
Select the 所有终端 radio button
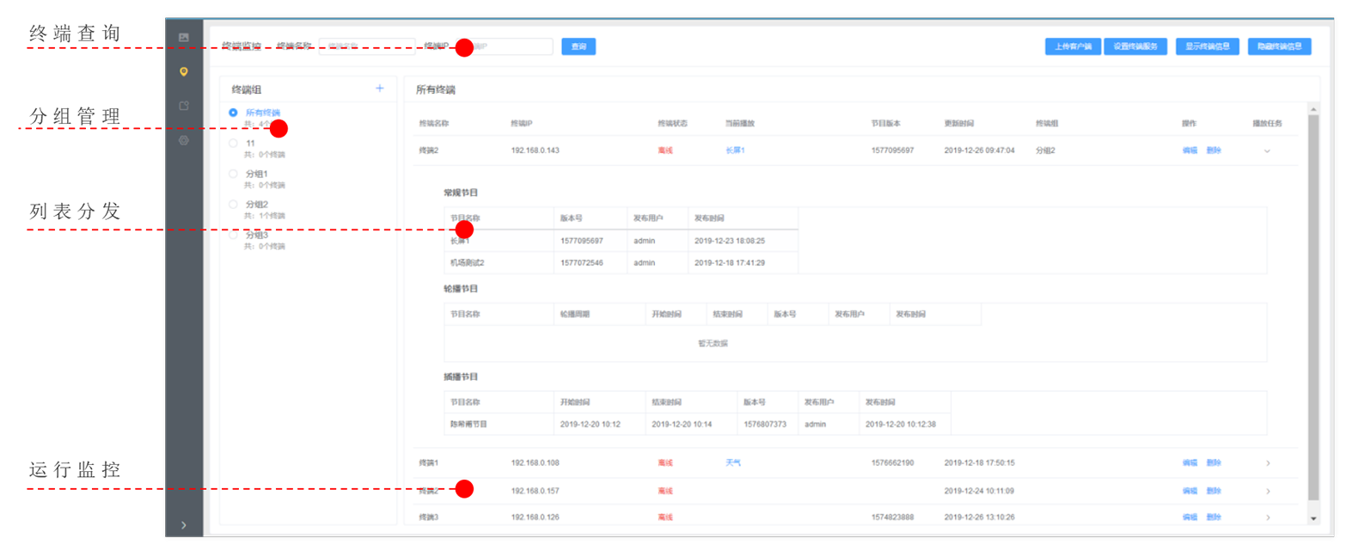pyautogui.click(x=233, y=113)
